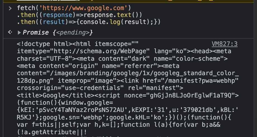The image size is (257, 137).
Task: Expand the Promise {<pending>} disclosure triangle
Action: tap(19, 33)
